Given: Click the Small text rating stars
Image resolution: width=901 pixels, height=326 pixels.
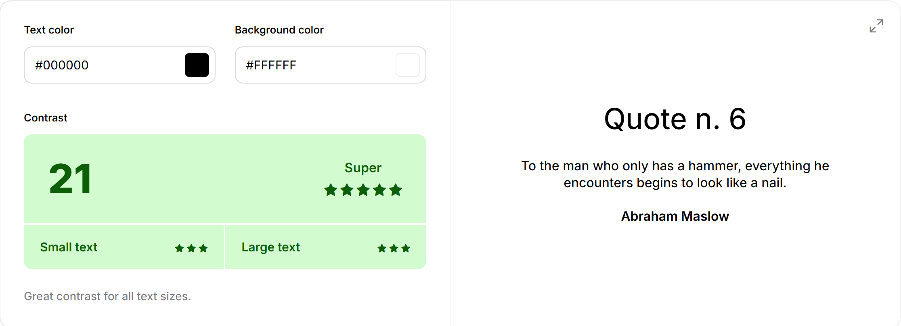Looking at the screenshot, I should click(191, 248).
